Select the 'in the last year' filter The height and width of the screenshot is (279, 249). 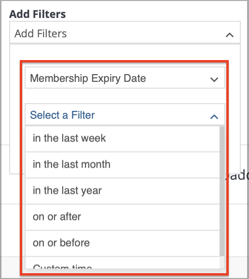click(123, 191)
